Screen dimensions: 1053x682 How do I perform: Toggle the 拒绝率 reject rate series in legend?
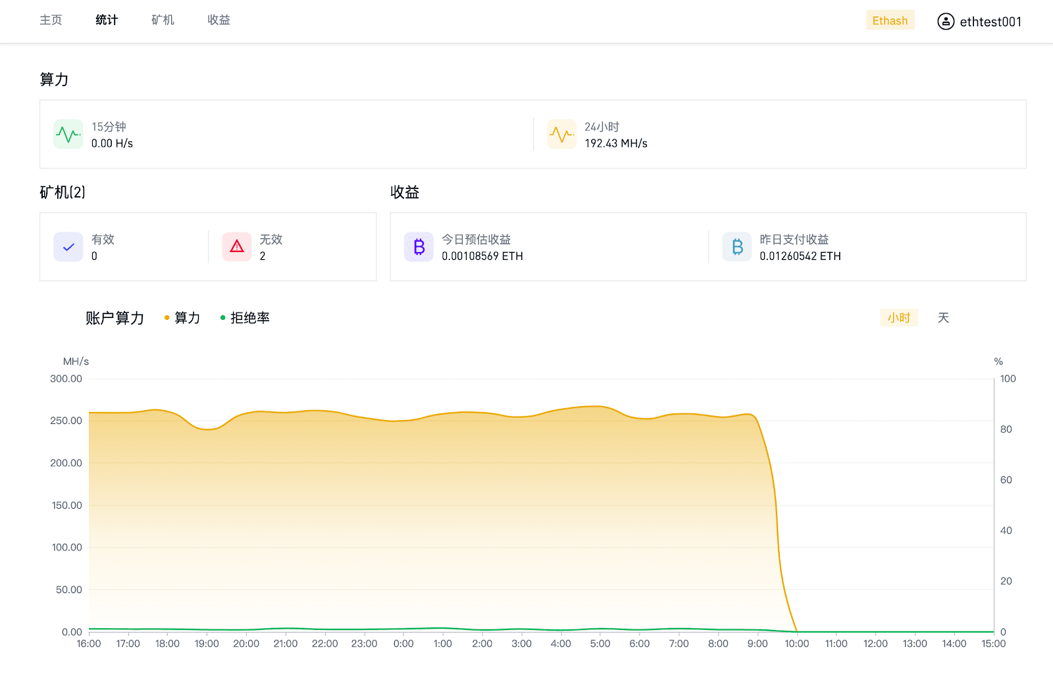pyautogui.click(x=245, y=318)
